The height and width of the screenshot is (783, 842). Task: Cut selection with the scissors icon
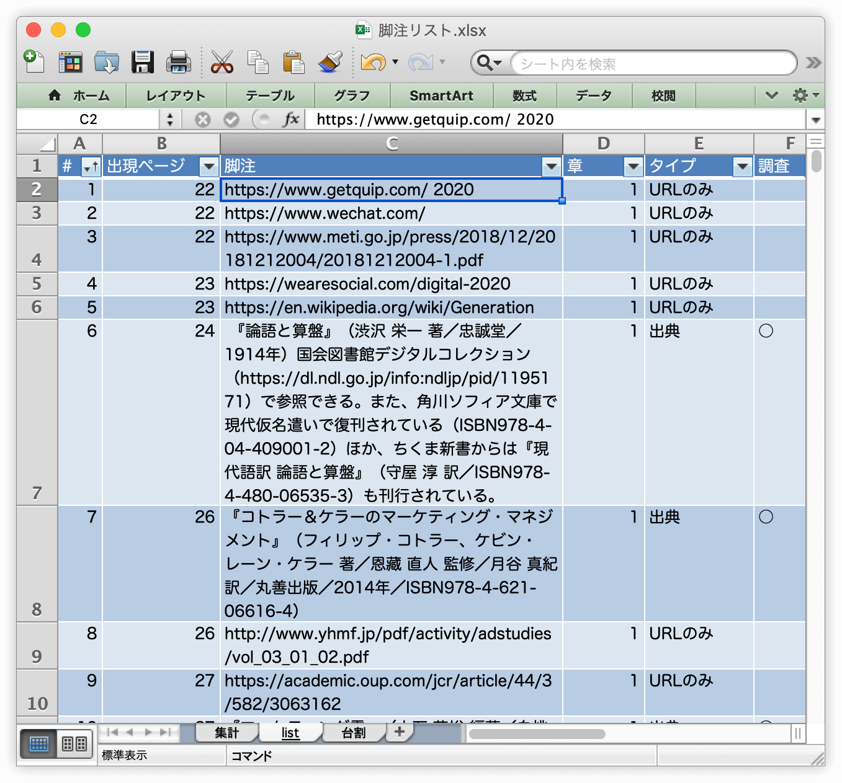coord(222,62)
